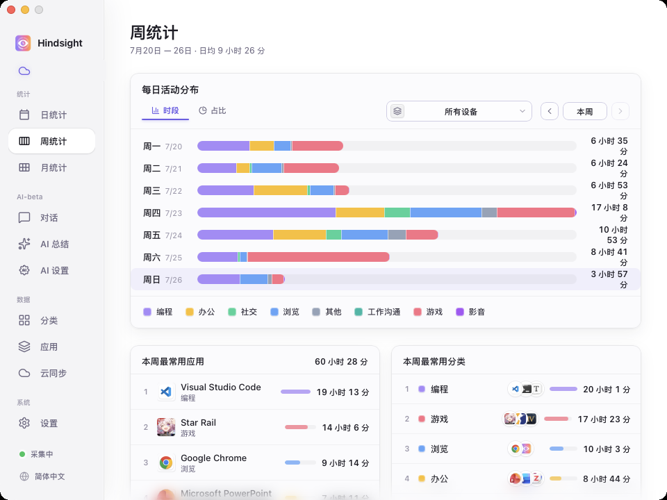The image size is (667, 500).
Task: Select the 周四 7/23 activity bar
Action: tap(387, 212)
